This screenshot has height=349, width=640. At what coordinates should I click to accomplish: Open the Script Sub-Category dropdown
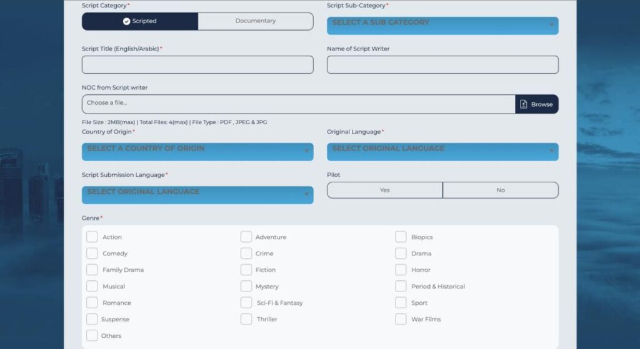click(x=442, y=26)
